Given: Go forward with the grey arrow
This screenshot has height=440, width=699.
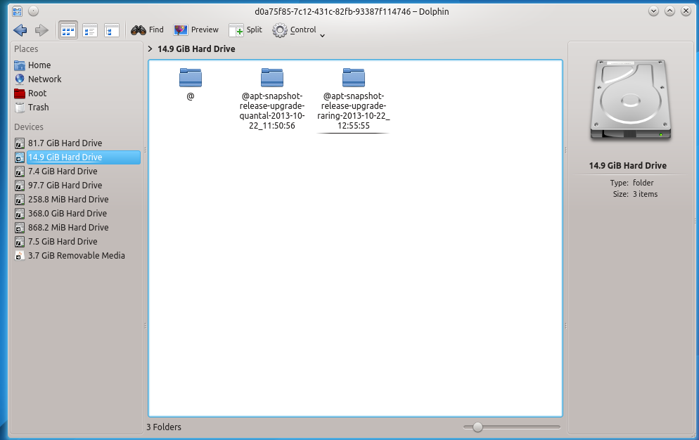Looking at the screenshot, I should coord(41,30).
